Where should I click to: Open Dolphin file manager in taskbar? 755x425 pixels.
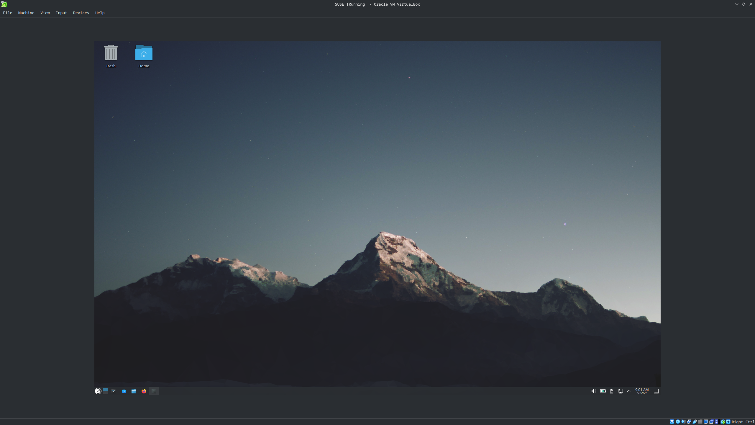[134, 391]
